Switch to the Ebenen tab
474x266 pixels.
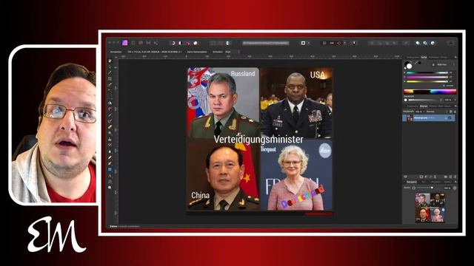click(424, 106)
